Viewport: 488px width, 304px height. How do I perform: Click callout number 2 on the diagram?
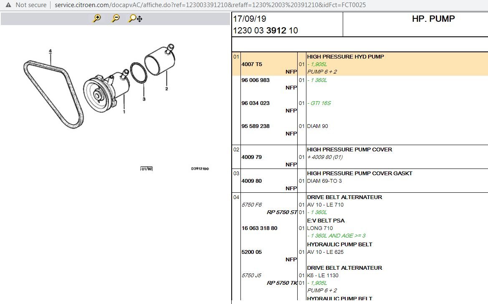(167, 89)
